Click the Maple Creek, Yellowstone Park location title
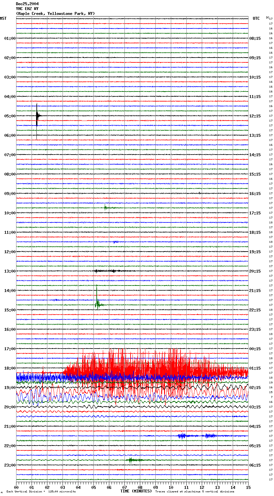 55,14
